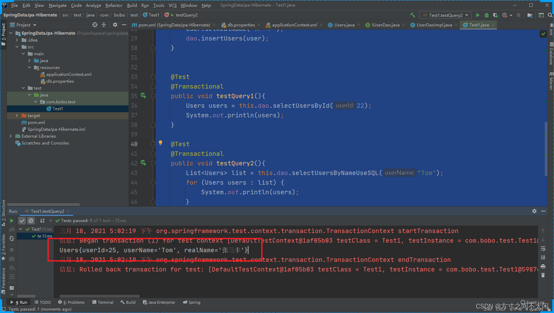The width and height of the screenshot is (554, 313).
Task: Open Search Everywhere magnifier icon
Action: pos(550,15)
